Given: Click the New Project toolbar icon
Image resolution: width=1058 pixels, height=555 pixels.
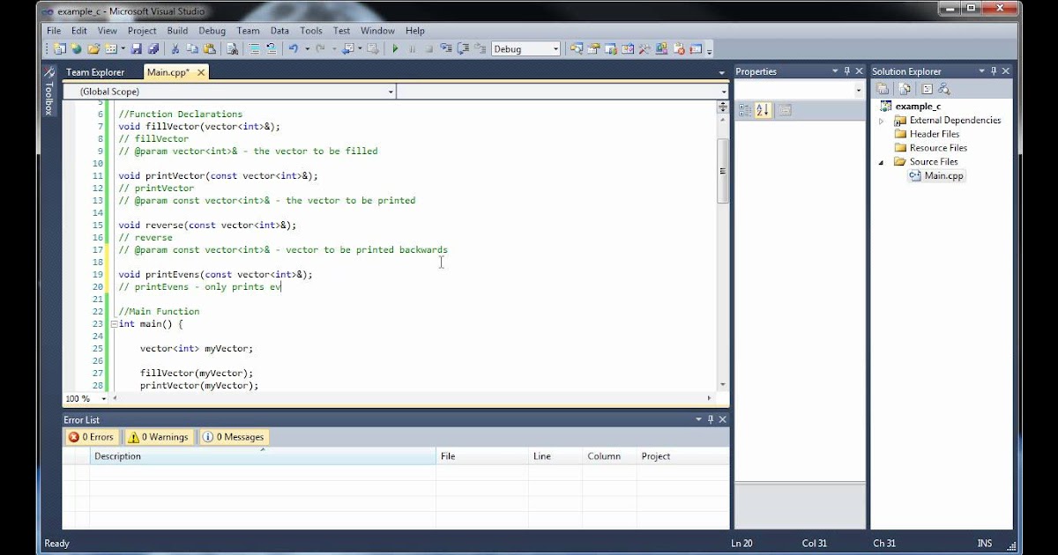Looking at the screenshot, I should 58,49.
